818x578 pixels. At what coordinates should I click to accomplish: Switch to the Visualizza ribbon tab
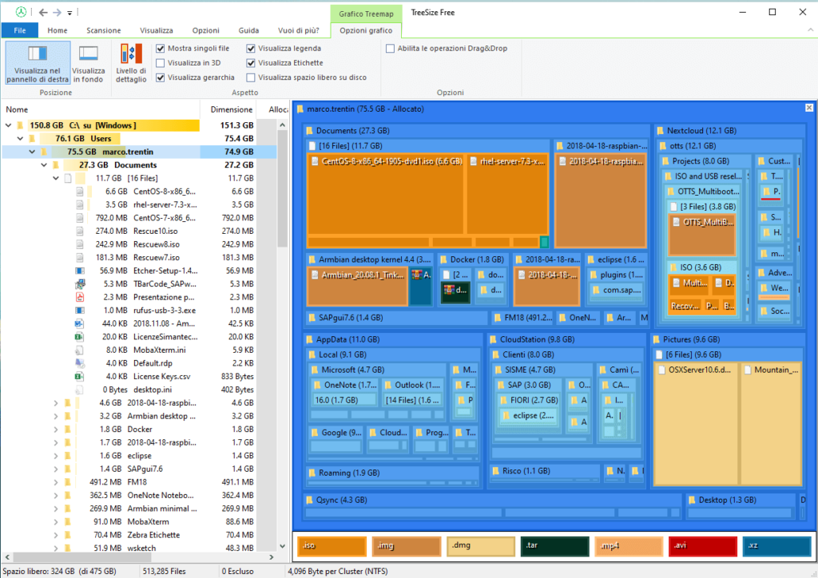(x=157, y=30)
